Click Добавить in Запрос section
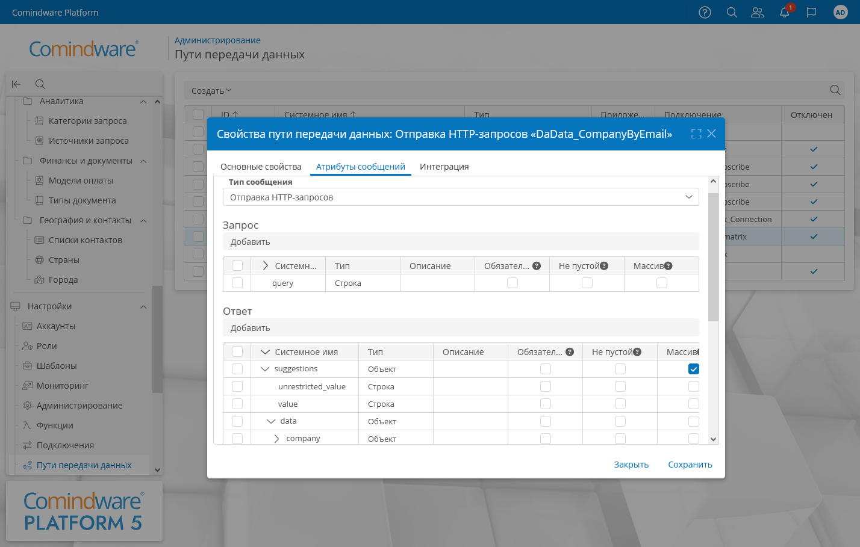The height and width of the screenshot is (547, 860). coord(251,242)
